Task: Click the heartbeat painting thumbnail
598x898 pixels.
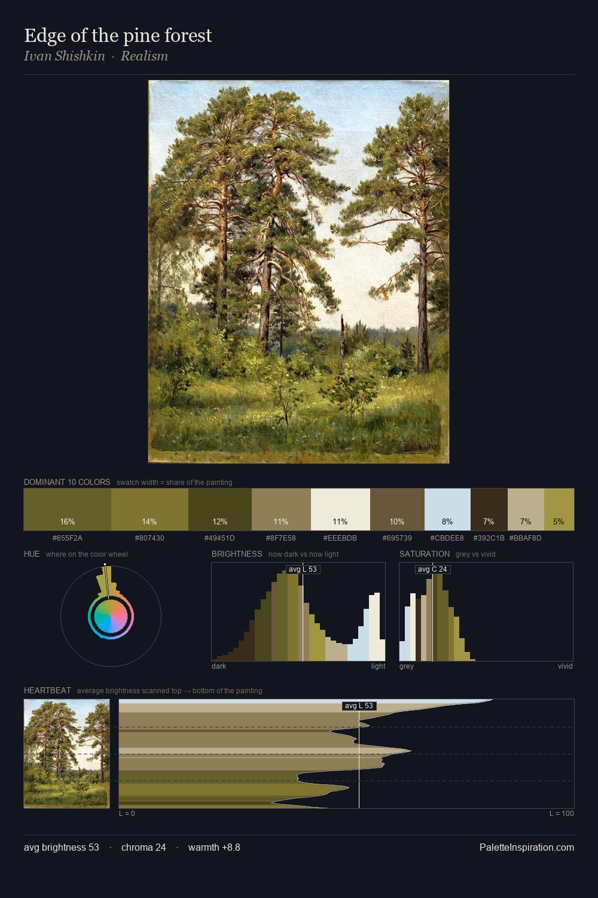Action: (66, 754)
